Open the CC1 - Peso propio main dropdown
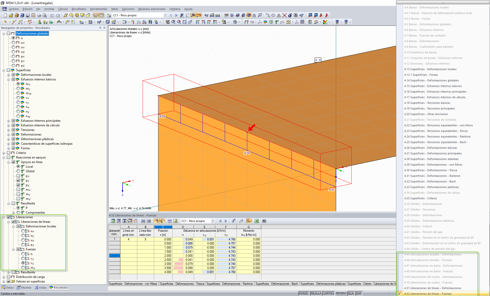This screenshot has width=490, height=296. click(165, 15)
